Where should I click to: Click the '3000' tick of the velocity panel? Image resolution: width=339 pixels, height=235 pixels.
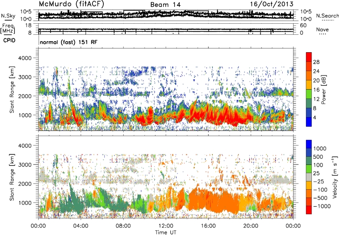click(25, 165)
